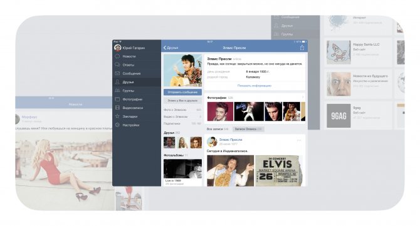Open the Подписчики followers row
The height and width of the screenshot is (226, 420).
point(182,123)
